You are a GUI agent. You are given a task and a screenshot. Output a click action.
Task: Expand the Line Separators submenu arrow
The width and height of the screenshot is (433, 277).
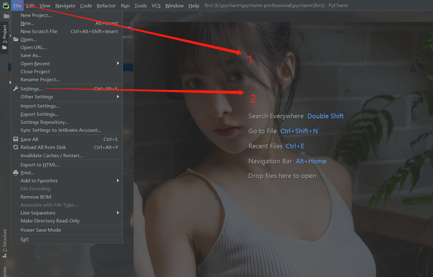click(x=118, y=213)
